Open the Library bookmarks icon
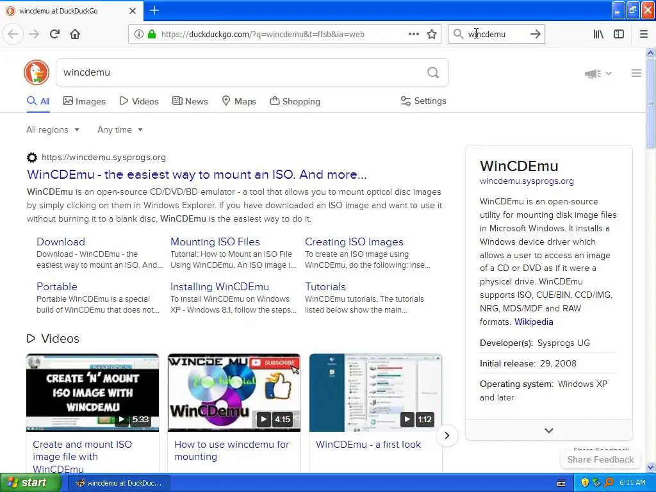This screenshot has width=656, height=492. click(598, 34)
